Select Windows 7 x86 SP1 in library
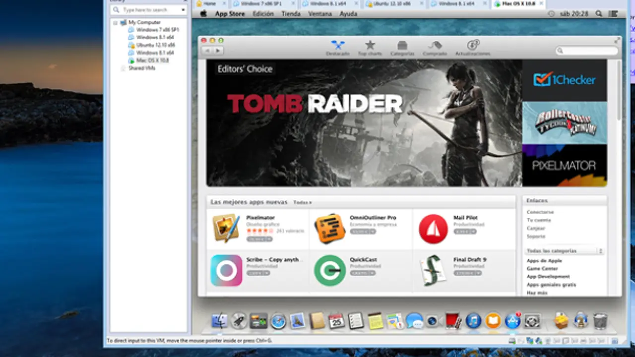The image size is (635, 357). 157,30
